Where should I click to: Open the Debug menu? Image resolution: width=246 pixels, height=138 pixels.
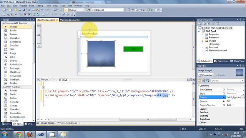coord(40,6)
